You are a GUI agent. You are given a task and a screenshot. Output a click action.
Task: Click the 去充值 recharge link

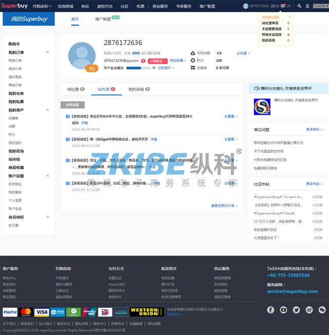coord(243,53)
